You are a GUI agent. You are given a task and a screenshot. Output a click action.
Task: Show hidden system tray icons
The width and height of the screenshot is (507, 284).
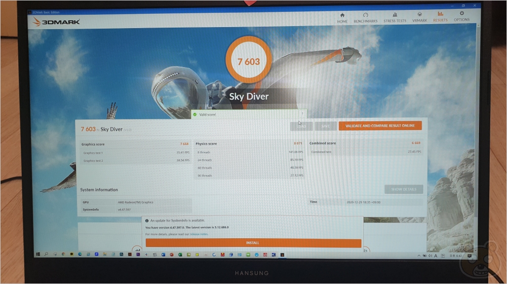[x=419, y=256]
